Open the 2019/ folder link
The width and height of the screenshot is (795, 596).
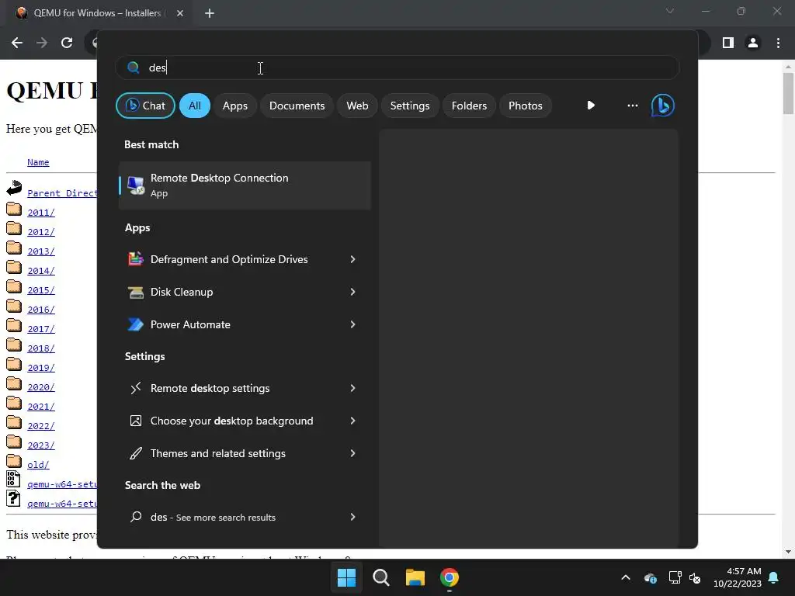pos(41,367)
